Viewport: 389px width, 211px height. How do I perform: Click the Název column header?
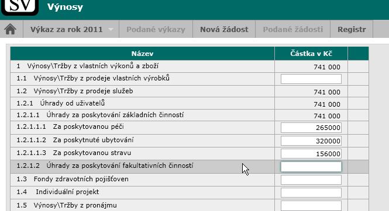(142, 54)
